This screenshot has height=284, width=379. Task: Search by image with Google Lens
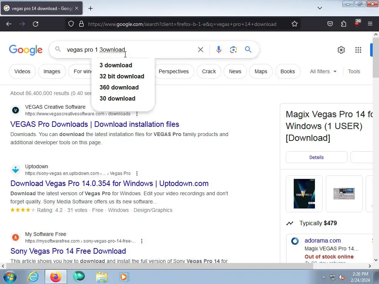coord(233,50)
